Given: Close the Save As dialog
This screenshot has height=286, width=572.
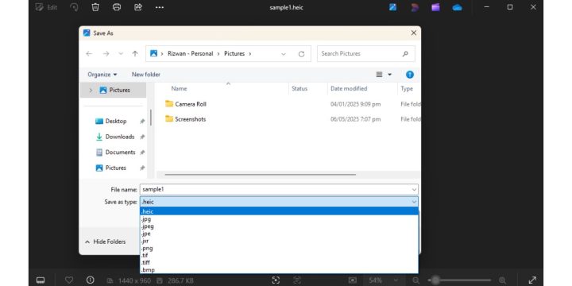Looking at the screenshot, I should [x=414, y=33].
